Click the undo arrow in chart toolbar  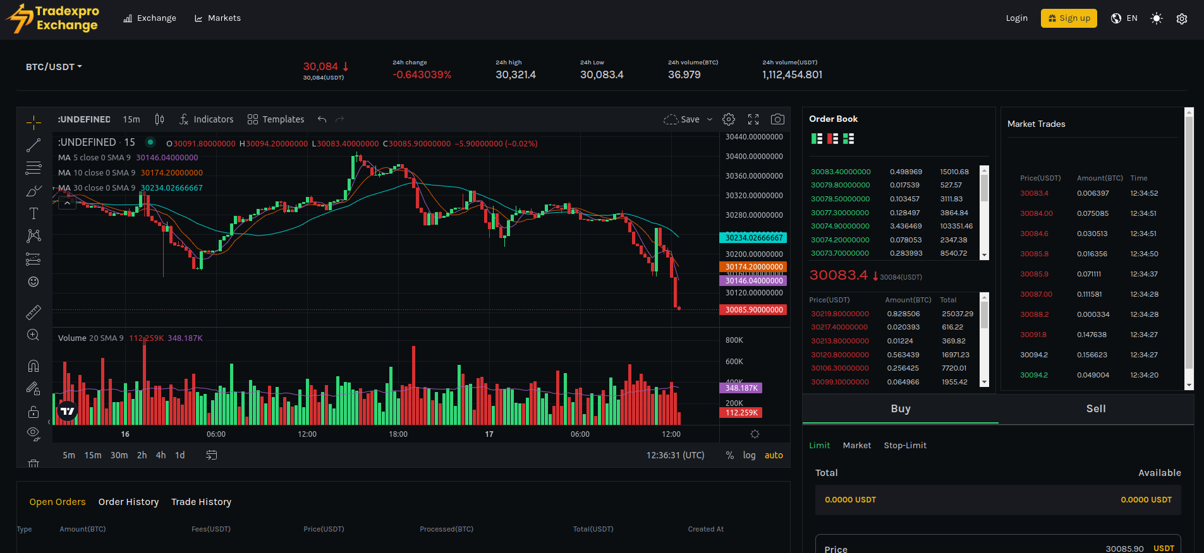point(322,119)
